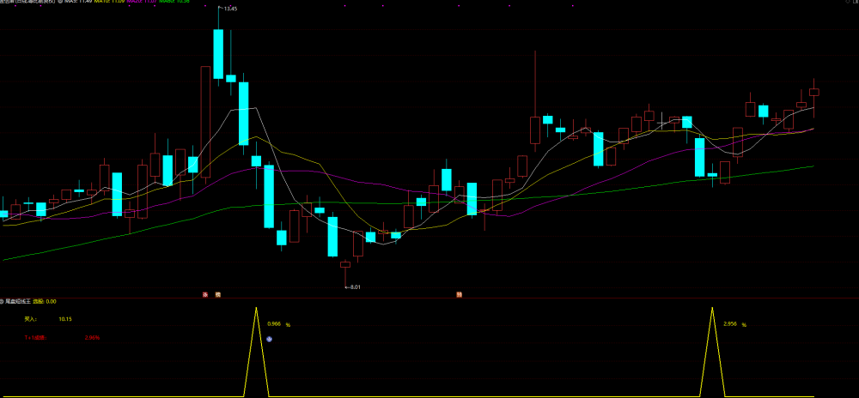Click the orange square marker beside the red one
This screenshot has width=859, height=398.
(x=217, y=294)
